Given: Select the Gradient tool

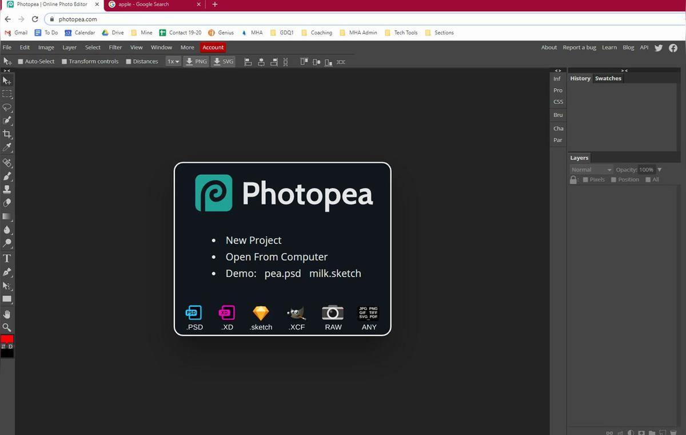Looking at the screenshot, I should click(x=7, y=216).
